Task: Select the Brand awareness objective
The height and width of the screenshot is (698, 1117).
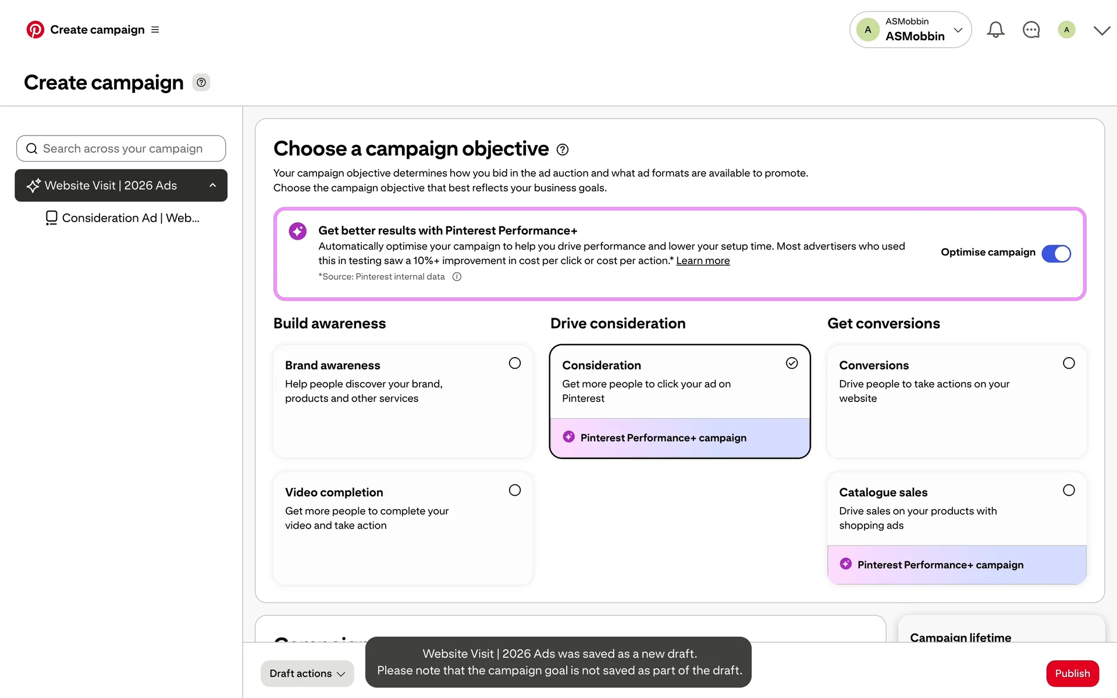Action: click(x=514, y=364)
